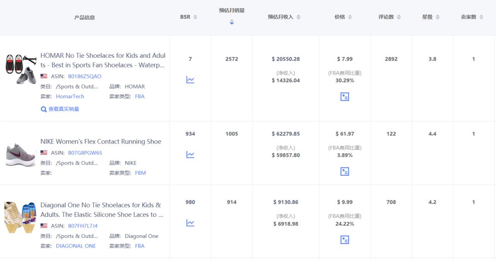Open FBA calculator icon for $9.99 product
The width and height of the screenshot is (496, 260).
click(344, 240)
